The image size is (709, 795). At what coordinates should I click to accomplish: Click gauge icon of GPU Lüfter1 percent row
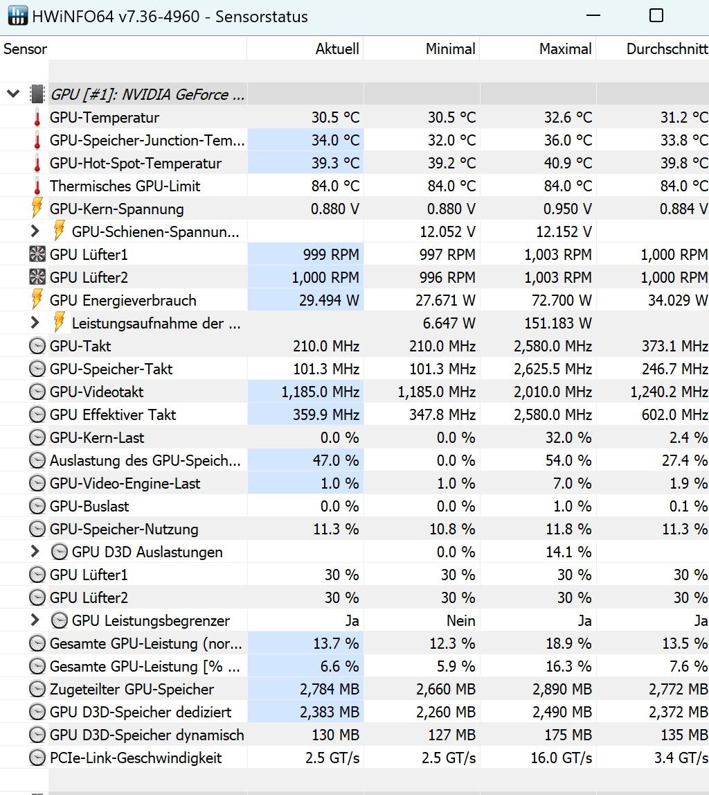pos(37,575)
